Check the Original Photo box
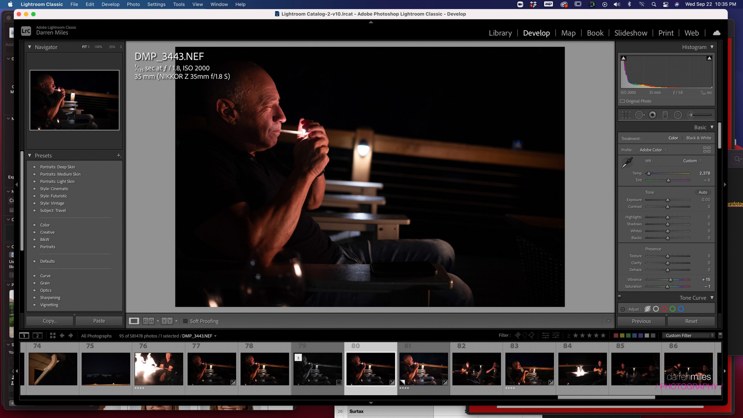 [622, 101]
